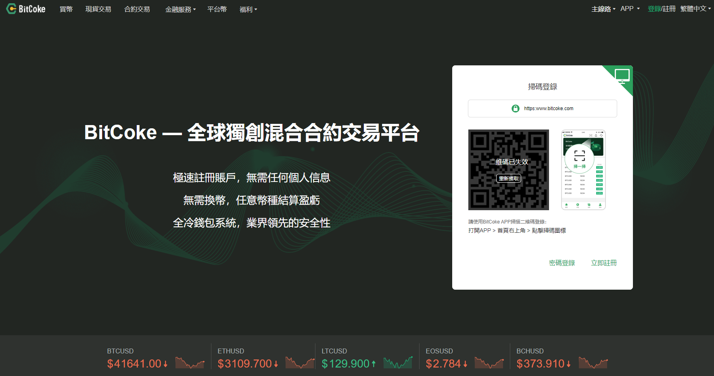Click the ETHUSD down arrow indicator
This screenshot has width=714, height=376.
tap(276, 364)
